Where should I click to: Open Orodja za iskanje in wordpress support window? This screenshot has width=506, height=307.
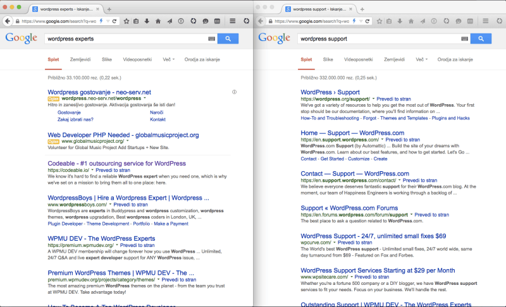455,59
